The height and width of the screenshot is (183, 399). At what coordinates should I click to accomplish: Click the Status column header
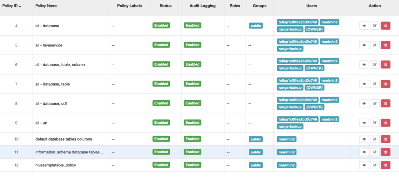tap(165, 6)
